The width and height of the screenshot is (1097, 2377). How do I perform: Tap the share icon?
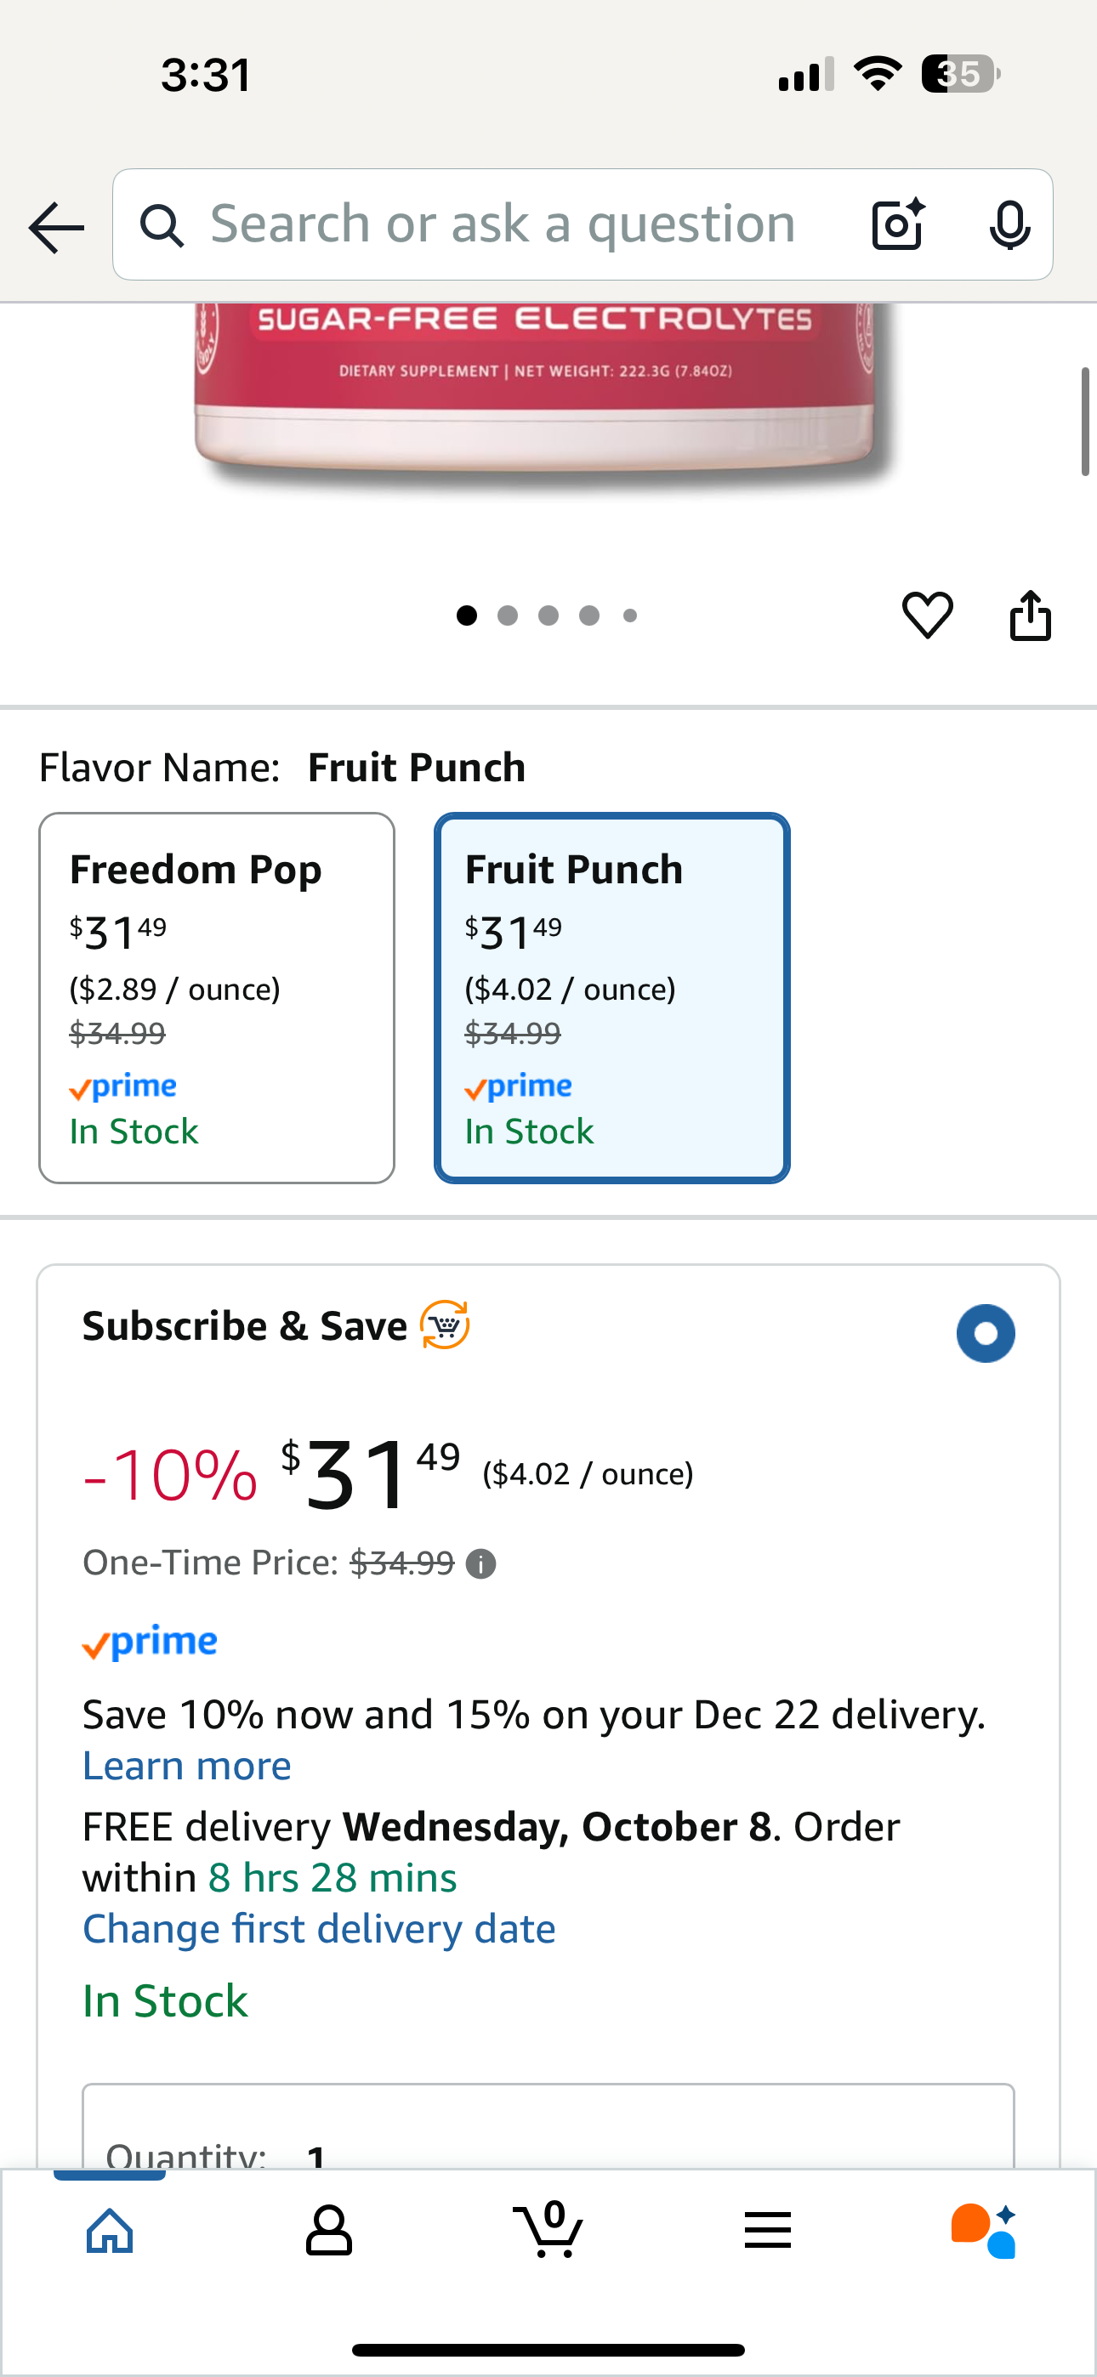[1031, 615]
